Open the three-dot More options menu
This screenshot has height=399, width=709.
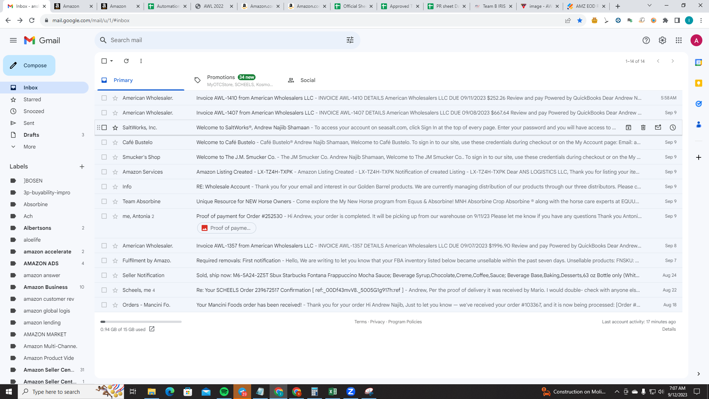[x=141, y=61]
